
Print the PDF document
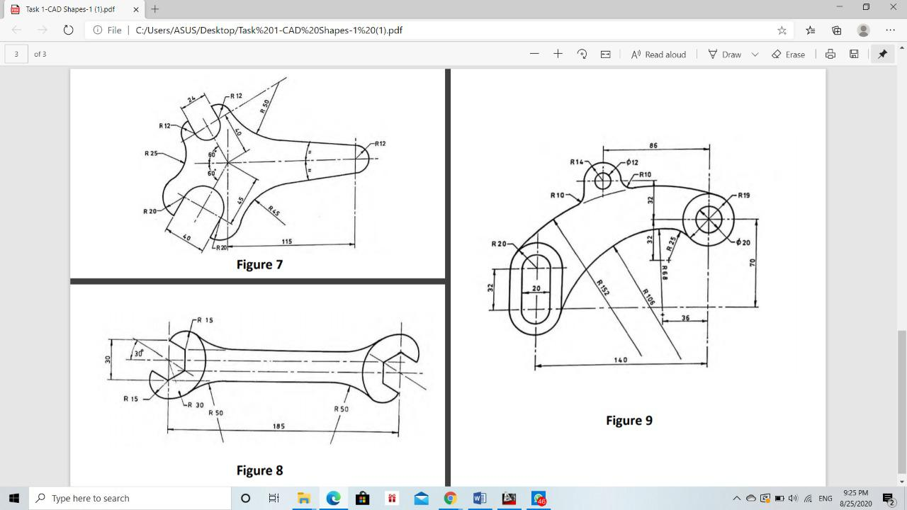click(x=829, y=54)
